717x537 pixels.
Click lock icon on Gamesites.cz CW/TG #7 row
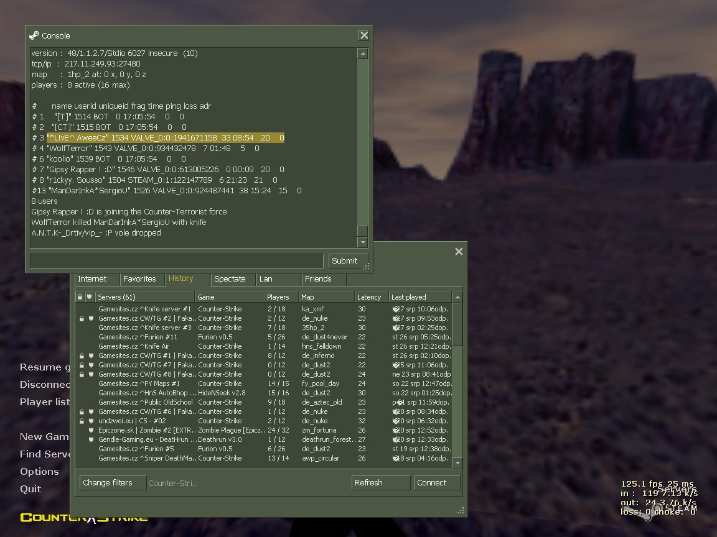tap(82, 365)
